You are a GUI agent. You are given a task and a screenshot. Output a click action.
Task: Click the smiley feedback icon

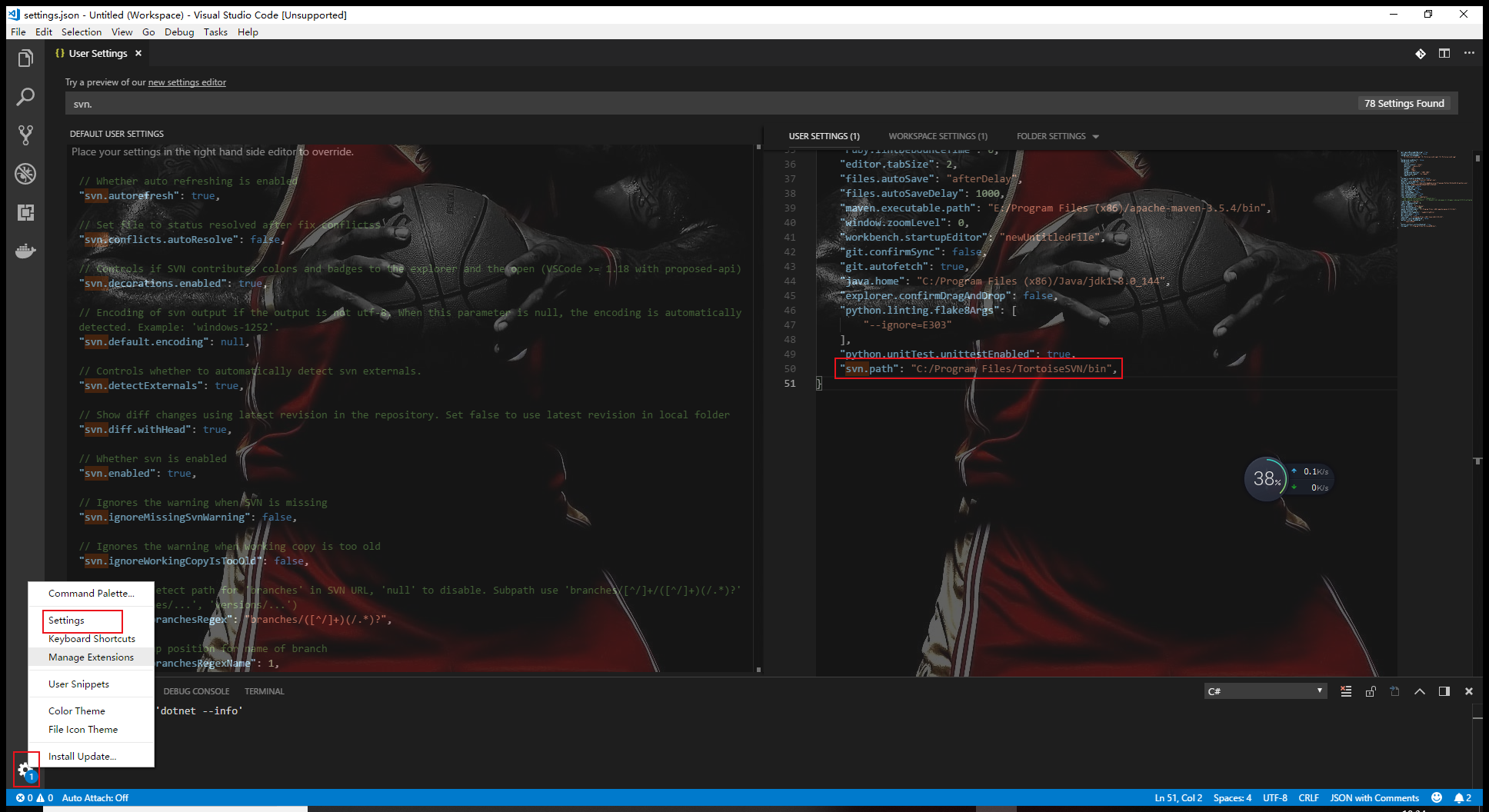tap(1437, 797)
